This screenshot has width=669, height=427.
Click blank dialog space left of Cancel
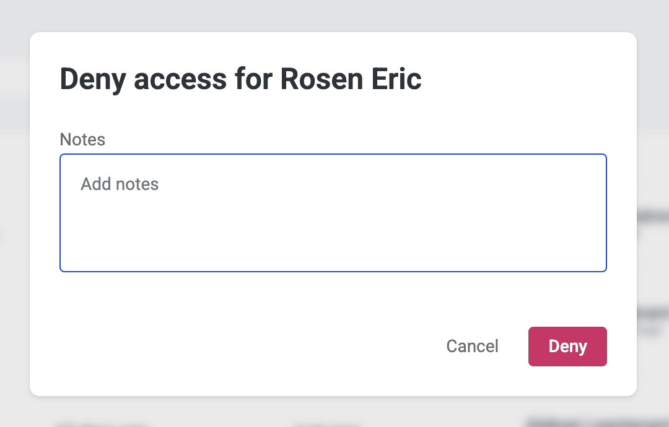(248, 347)
